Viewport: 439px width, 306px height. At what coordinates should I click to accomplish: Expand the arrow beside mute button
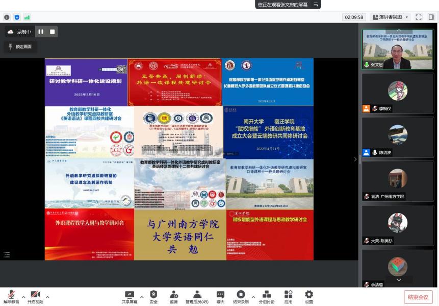pyautogui.click(x=23, y=297)
